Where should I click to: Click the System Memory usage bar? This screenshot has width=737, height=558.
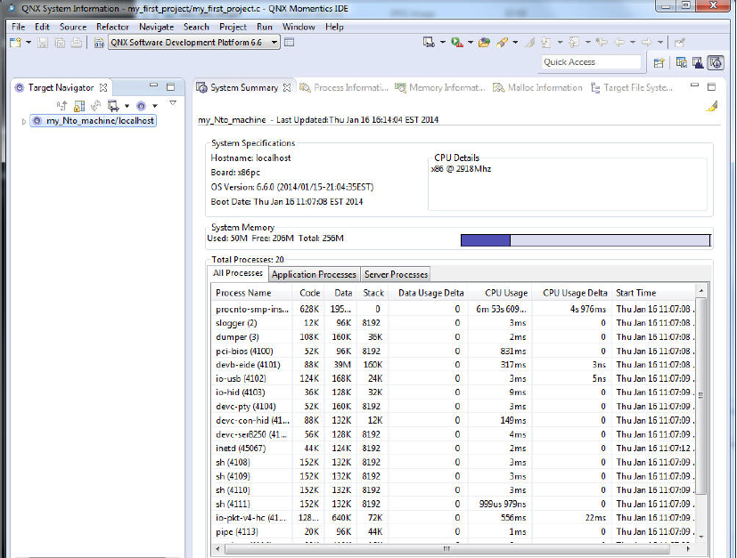pyautogui.click(x=586, y=240)
